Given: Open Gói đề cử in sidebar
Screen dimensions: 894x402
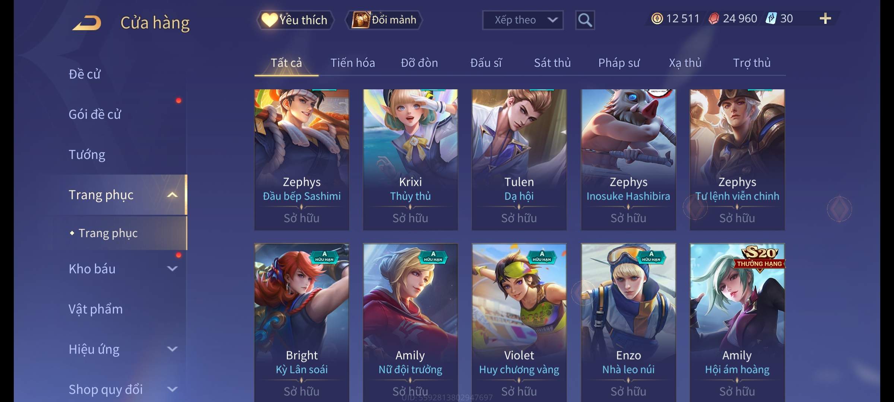Looking at the screenshot, I should point(95,114).
